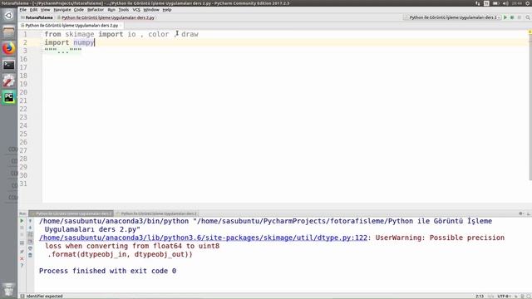532x299 pixels.
Task: Open the run configuration dropdown
Action: point(452,17)
